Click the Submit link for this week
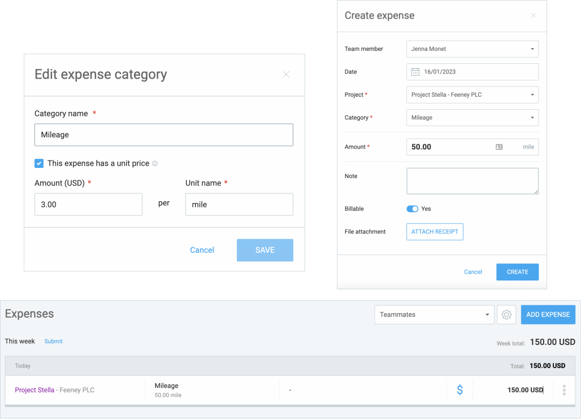Viewport: 581px width, 419px height. tap(53, 341)
